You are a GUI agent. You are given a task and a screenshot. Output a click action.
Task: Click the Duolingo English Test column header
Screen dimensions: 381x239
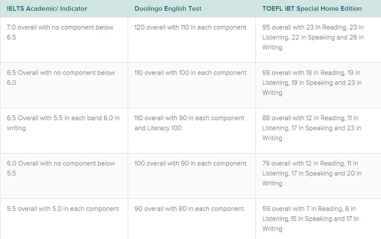168,8
